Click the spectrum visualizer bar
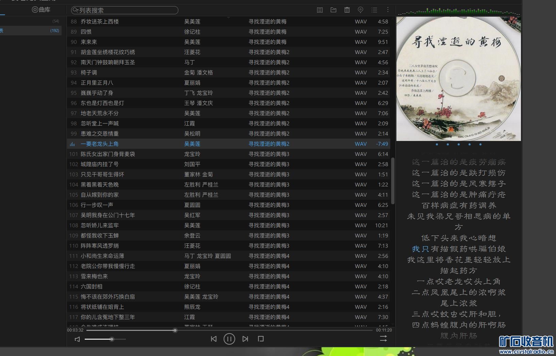Screen dimensions: 556x356 pyautogui.click(x=458, y=11)
